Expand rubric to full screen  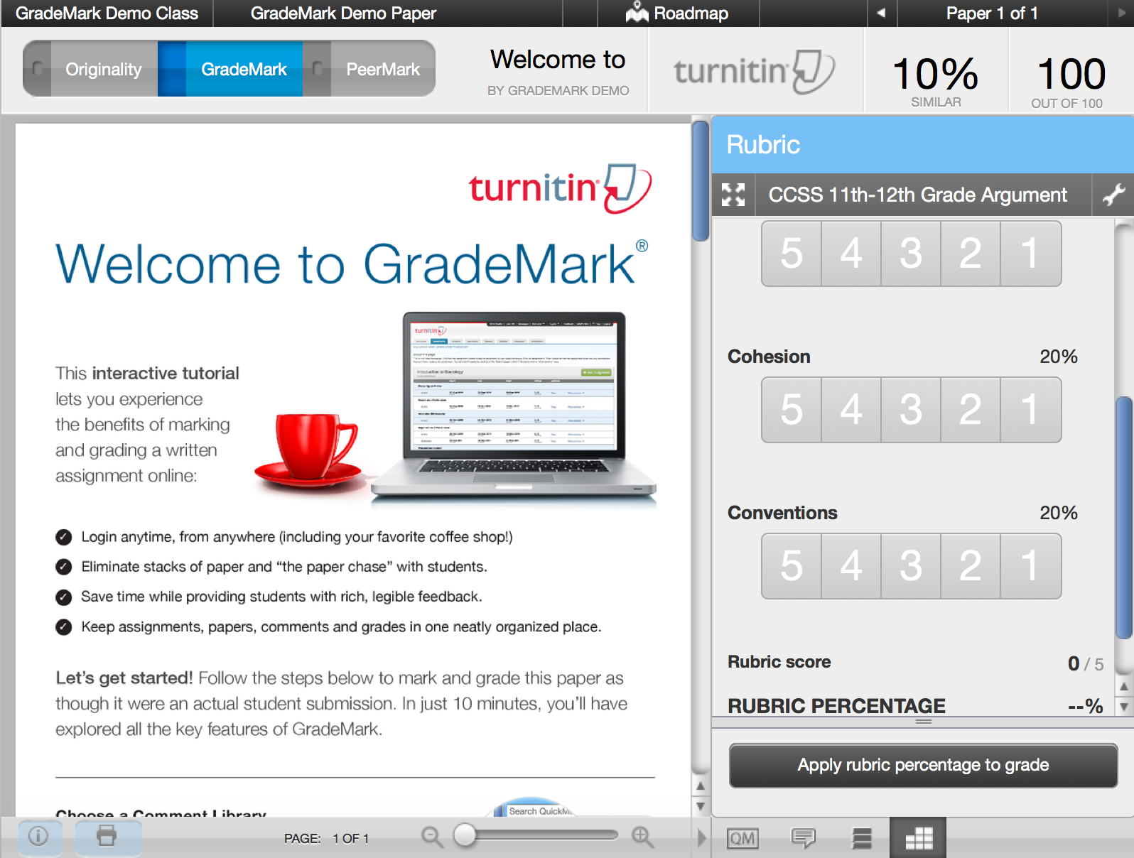(733, 195)
